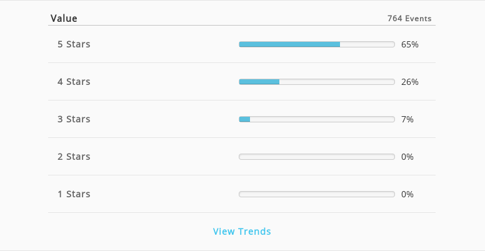Viewport: 485px width, 251px height.
Task: Select the 4 Stars row label
Action: [74, 82]
